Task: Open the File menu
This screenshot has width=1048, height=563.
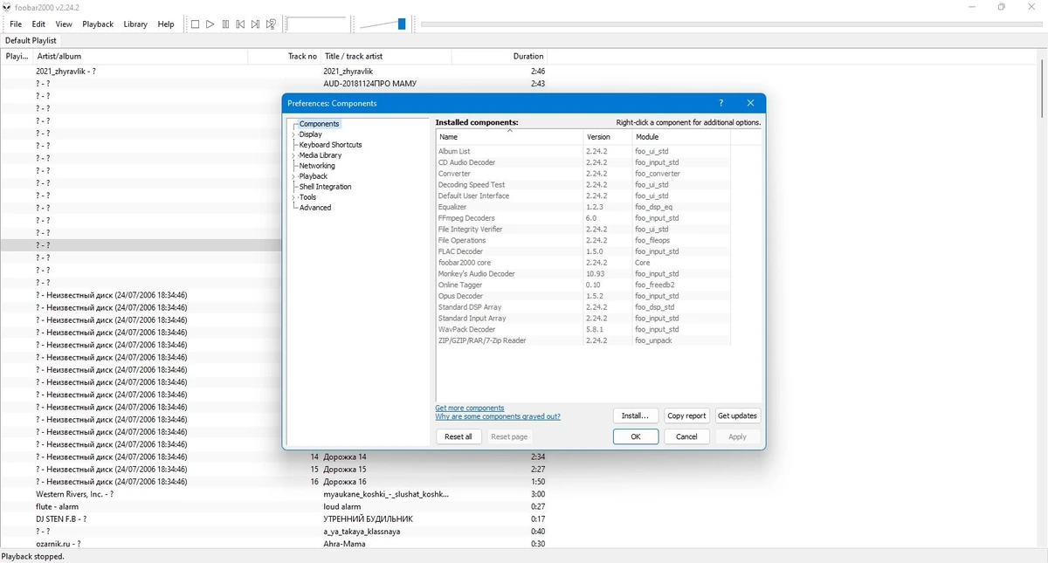Action: pyautogui.click(x=16, y=24)
